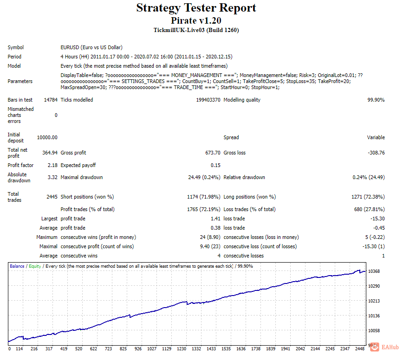The height and width of the screenshot is (354, 403).
Task: Click the ticks modelled value 199403370
Action: coord(208,100)
